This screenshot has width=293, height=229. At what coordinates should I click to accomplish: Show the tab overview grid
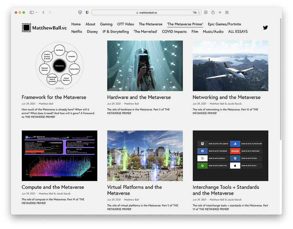click(x=227, y=12)
